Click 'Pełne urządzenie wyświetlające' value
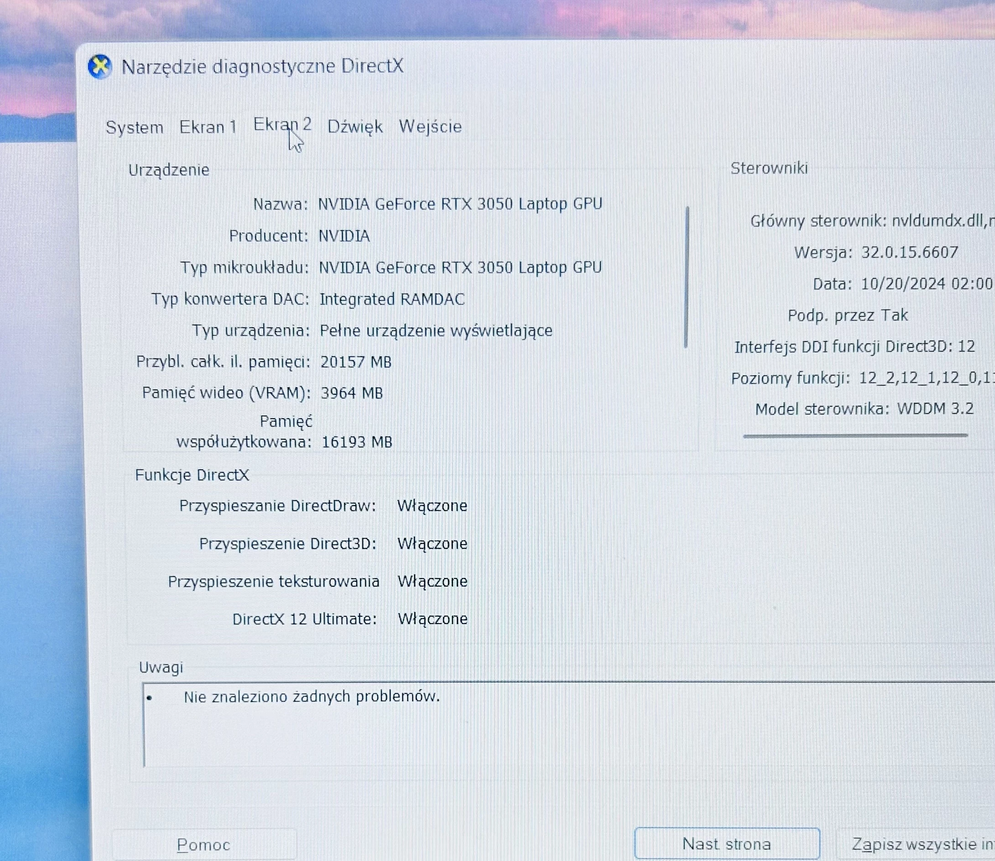 [436, 331]
